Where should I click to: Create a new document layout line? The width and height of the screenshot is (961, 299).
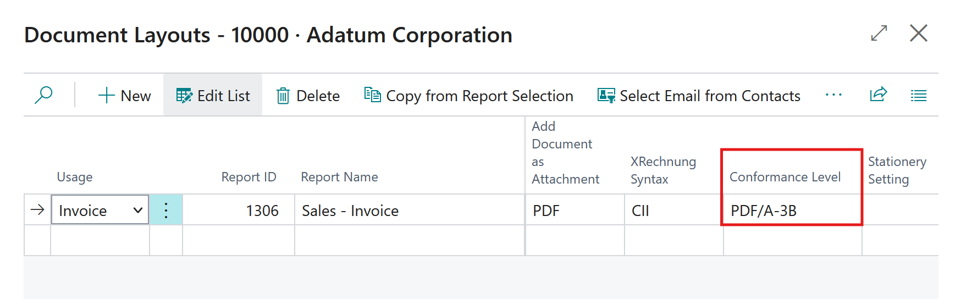pyautogui.click(x=124, y=96)
